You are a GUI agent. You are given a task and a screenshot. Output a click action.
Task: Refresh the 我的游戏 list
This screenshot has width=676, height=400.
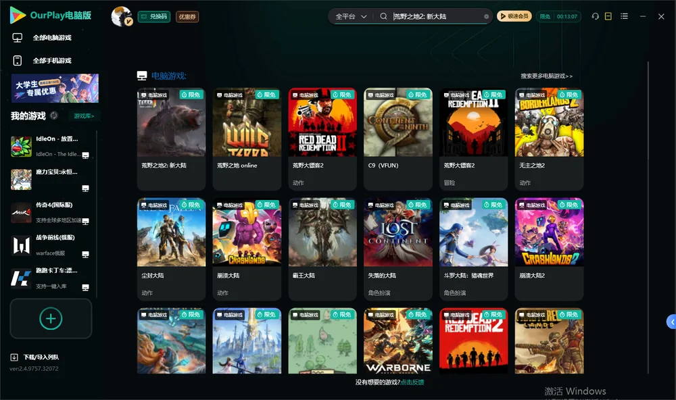click(x=54, y=116)
